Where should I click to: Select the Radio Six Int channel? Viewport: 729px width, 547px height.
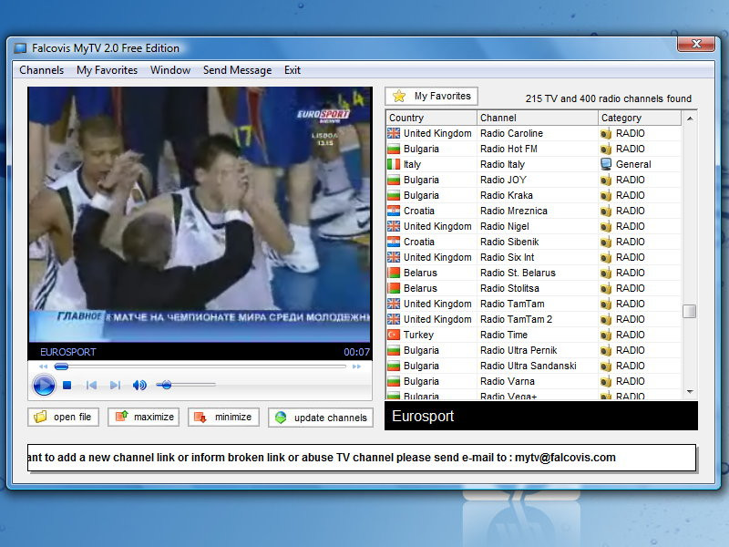tap(534, 257)
